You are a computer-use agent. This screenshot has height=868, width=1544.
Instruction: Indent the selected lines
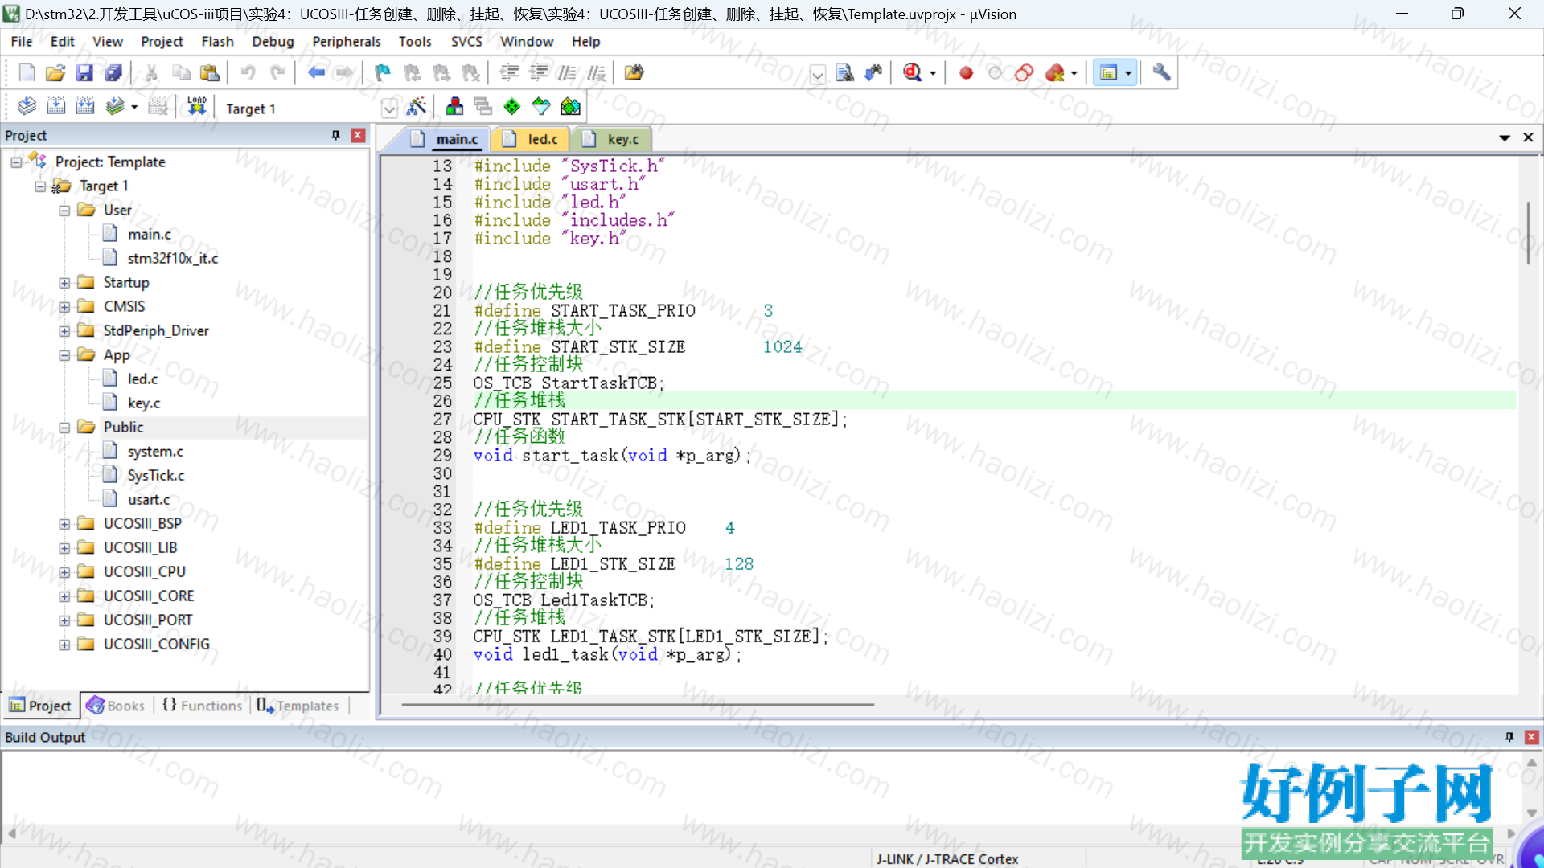[x=509, y=73]
